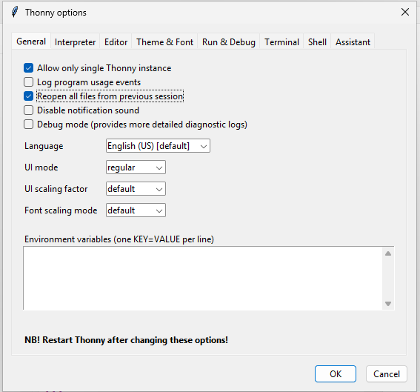Switch to the General tab
Screen dimensions: 420x392
pyautogui.click(x=31, y=41)
